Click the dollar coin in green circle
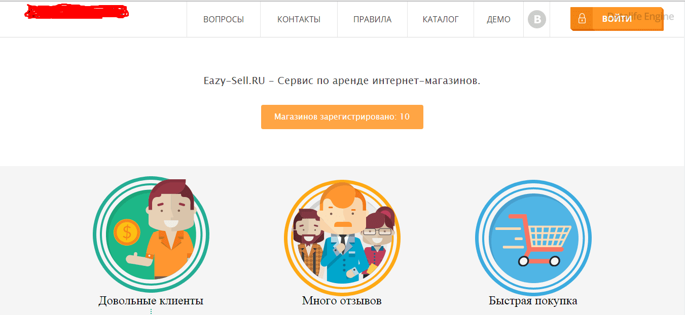The height and width of the screenshot is (315, 685). 127,232
